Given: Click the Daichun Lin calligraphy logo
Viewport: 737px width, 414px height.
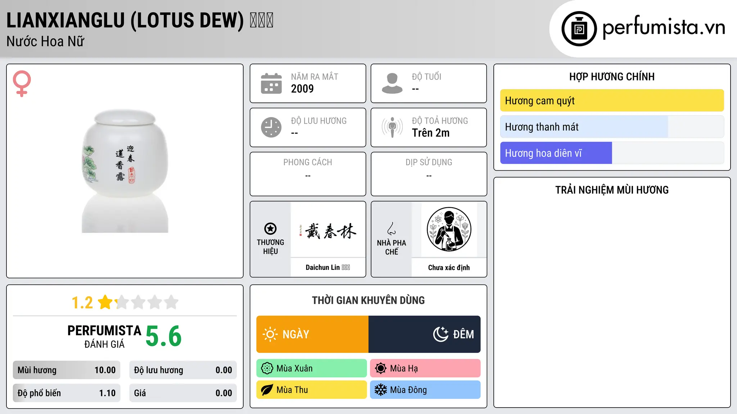Looking at the screenshot, I should coord(328,230).
